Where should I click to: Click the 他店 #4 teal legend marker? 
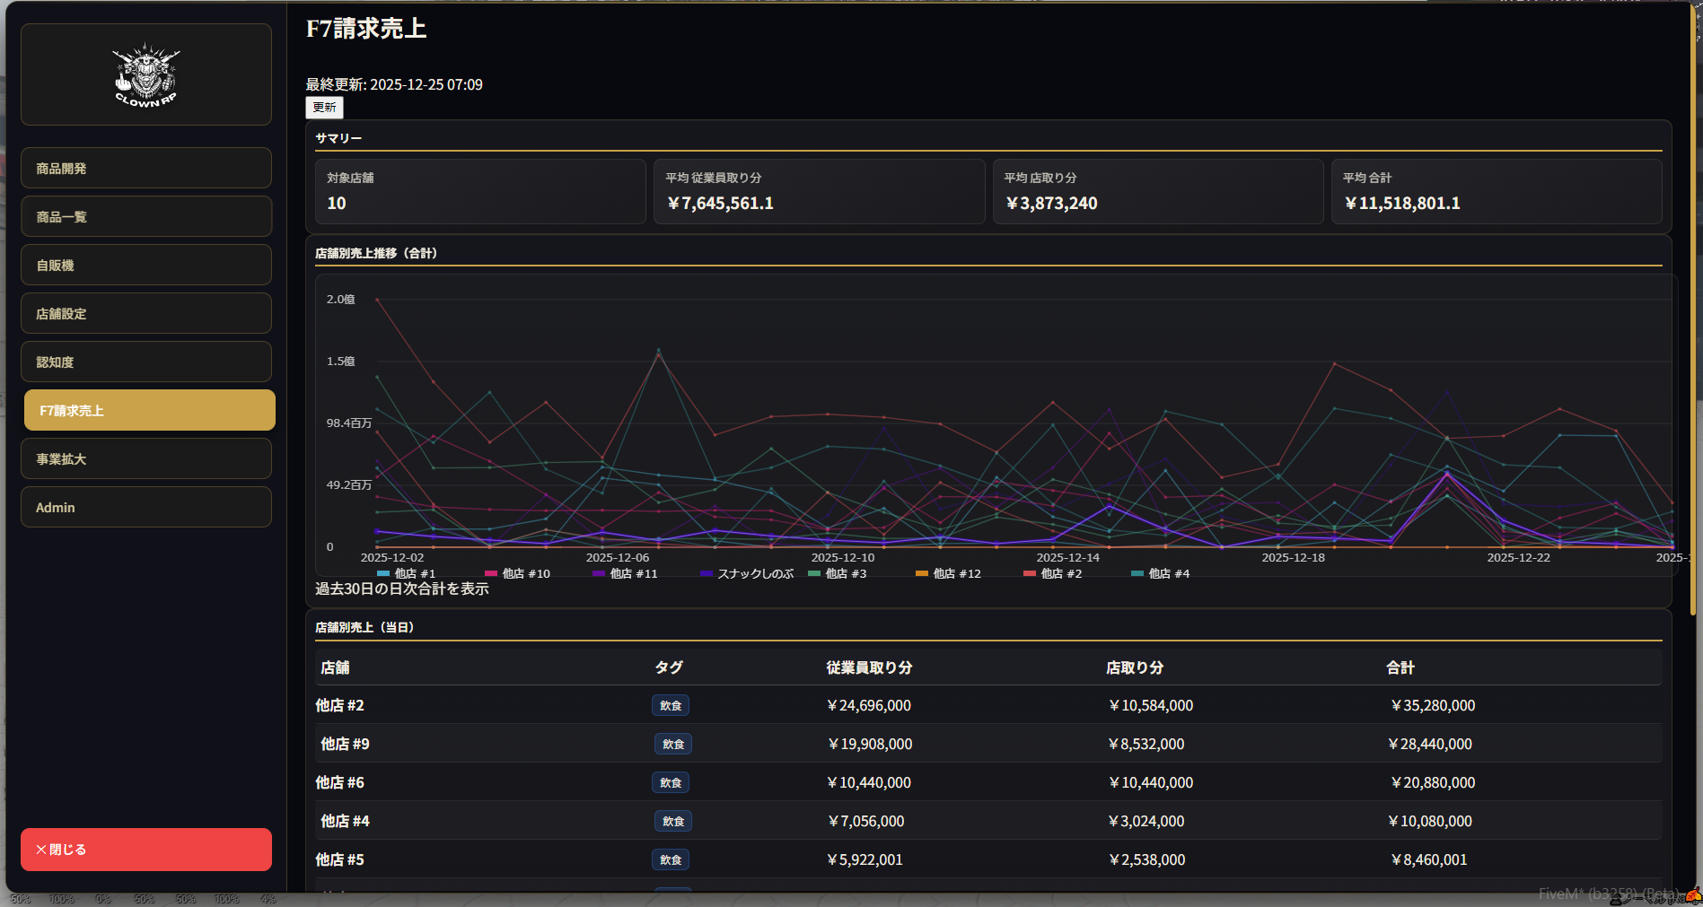(x=1137, y=573)
